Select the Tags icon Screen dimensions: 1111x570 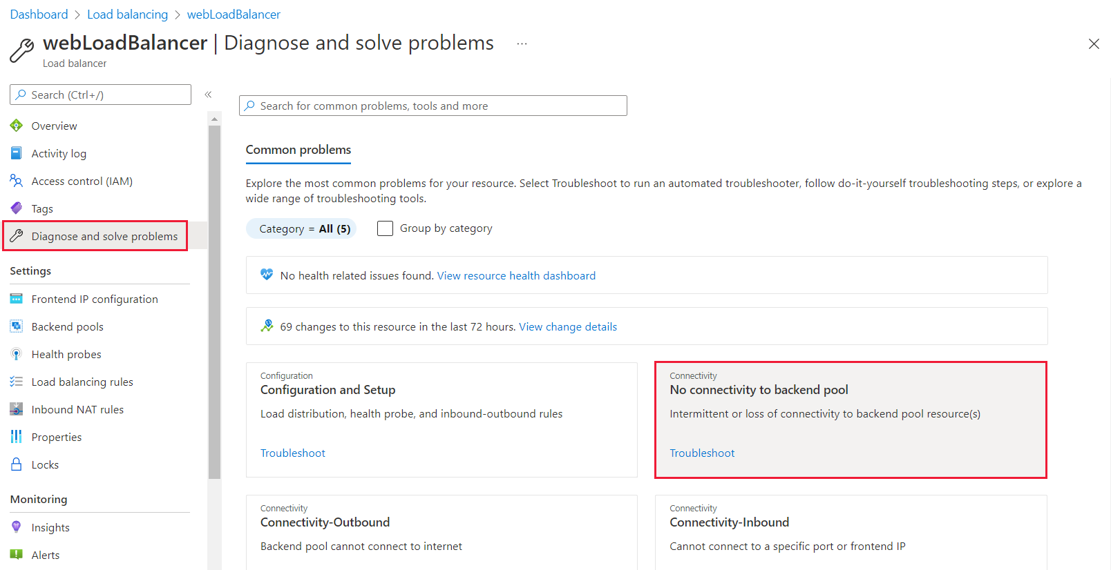click(x=17, y=208)
